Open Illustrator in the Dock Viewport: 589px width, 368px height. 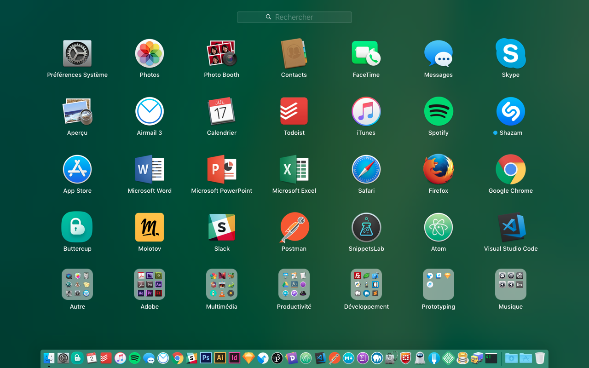[x=220, y=358]
